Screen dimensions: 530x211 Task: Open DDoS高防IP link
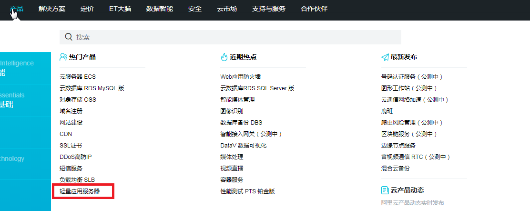tap(76, 157)
